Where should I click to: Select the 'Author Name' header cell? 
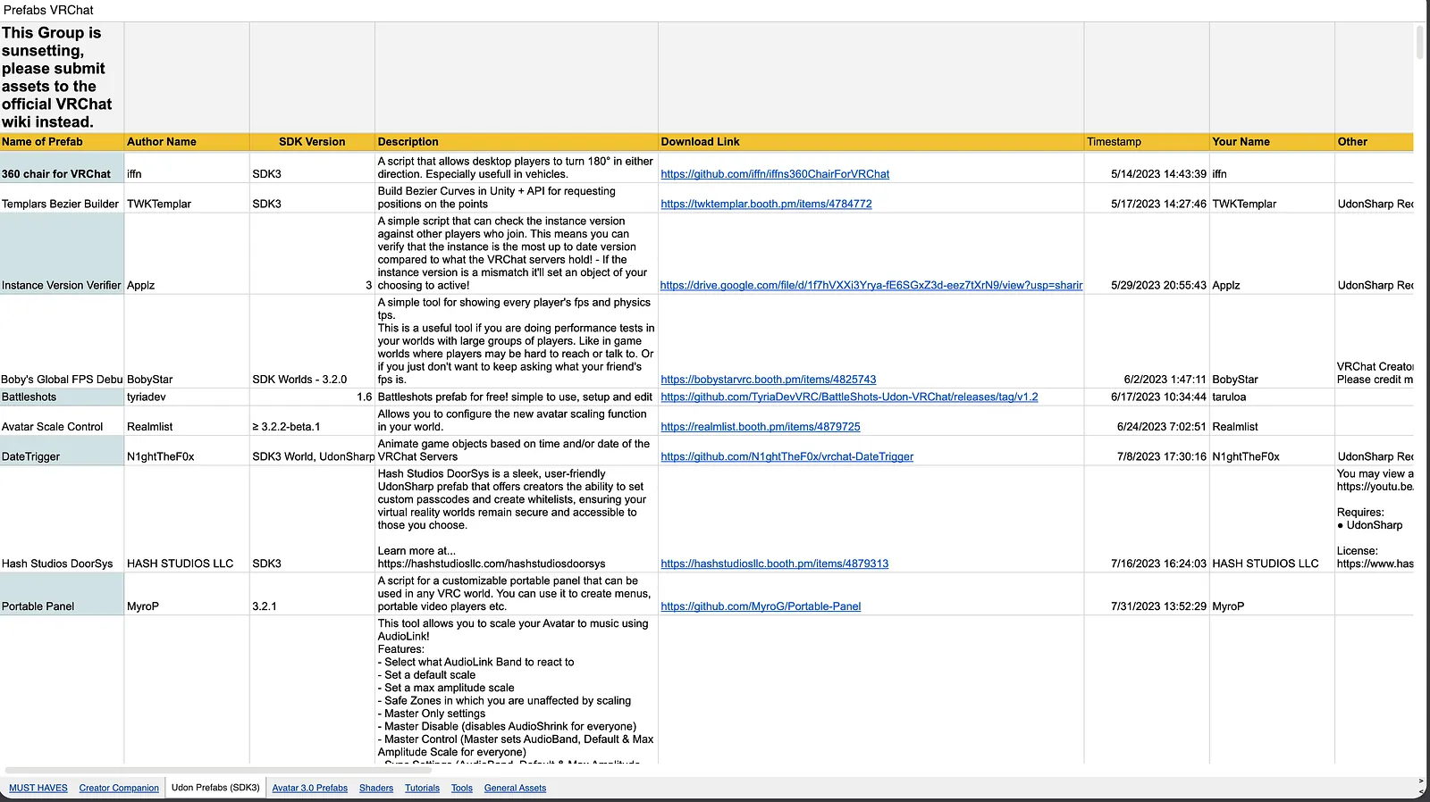click(187, 141)
